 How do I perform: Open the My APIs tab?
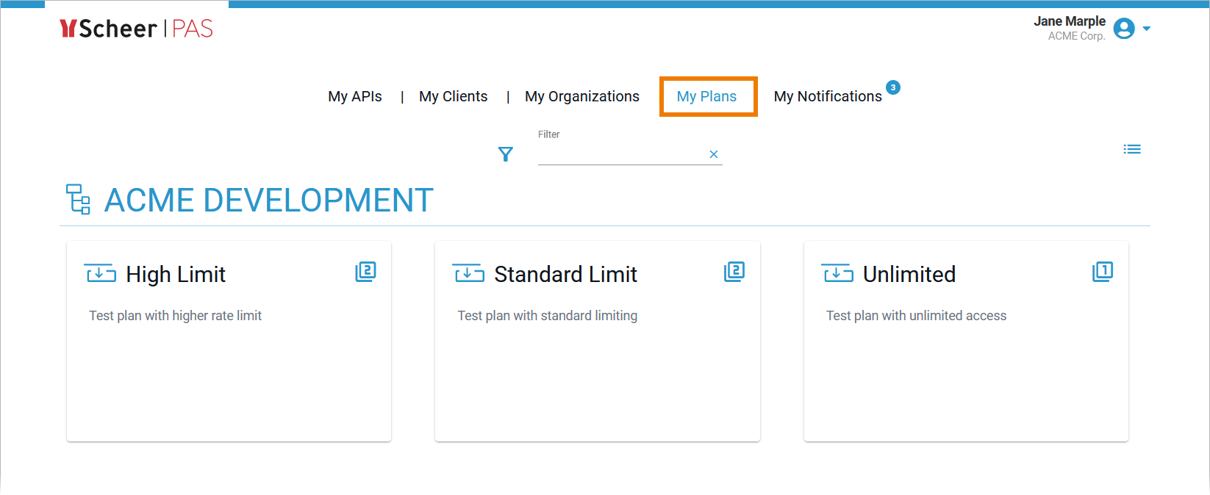click(x=354, y=96)
